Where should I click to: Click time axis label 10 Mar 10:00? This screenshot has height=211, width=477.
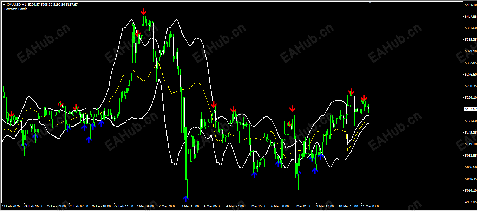click(x=348, y=206)
